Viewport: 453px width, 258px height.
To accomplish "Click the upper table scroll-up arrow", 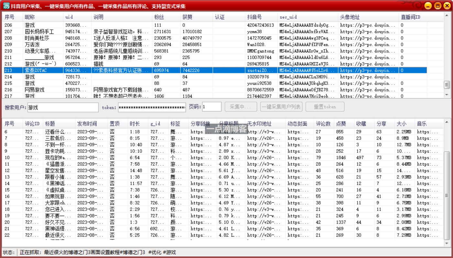I will pyautogui.click(x=447, y=16).
